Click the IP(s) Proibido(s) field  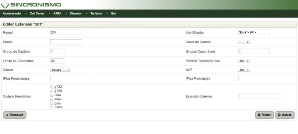[260, 78]
